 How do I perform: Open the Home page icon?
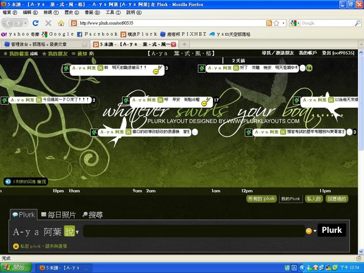[x=61, y=23]
